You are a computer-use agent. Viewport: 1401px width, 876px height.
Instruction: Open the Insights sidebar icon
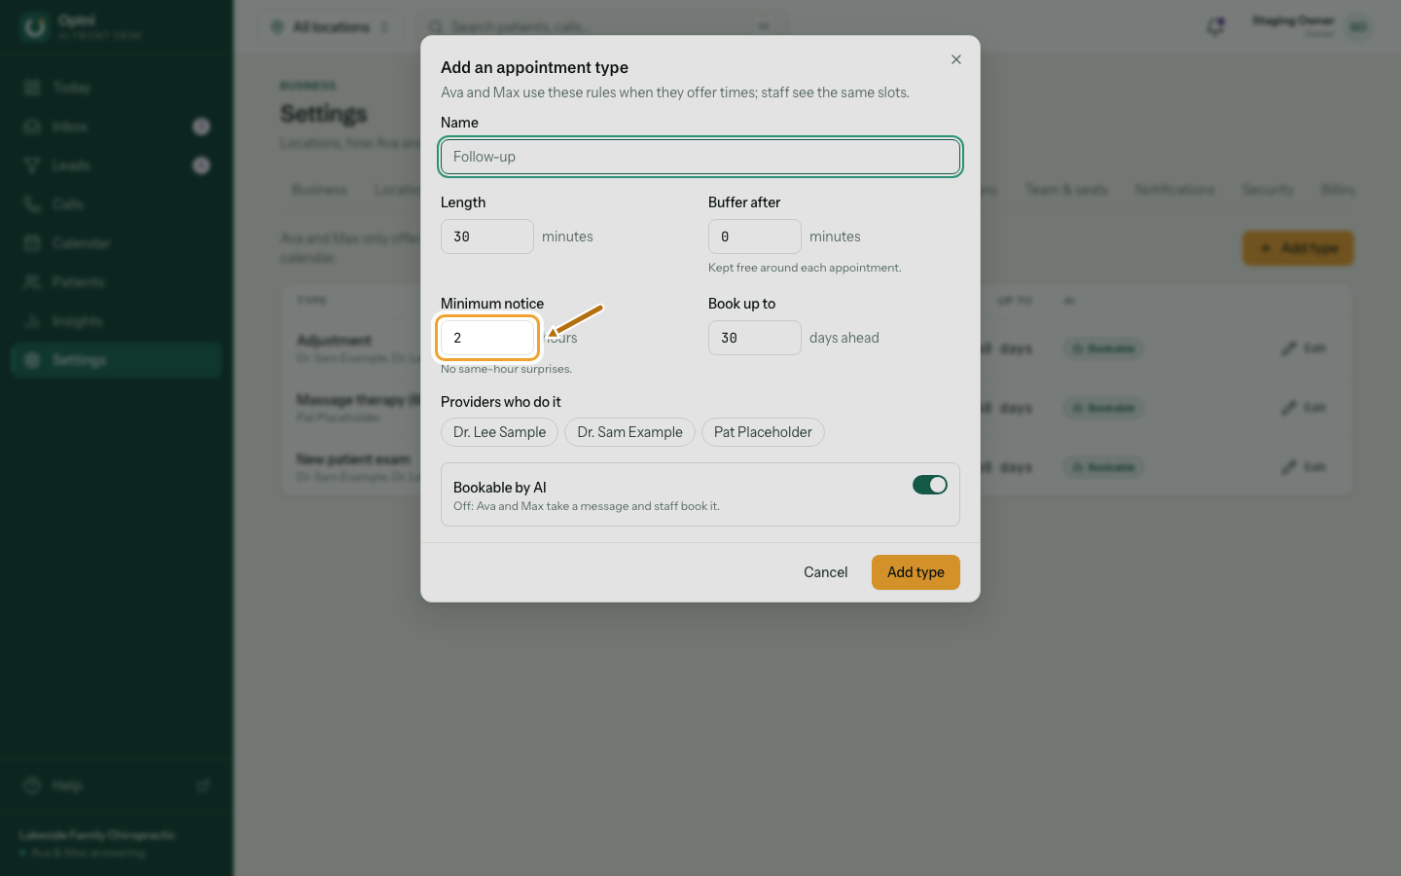32,321
